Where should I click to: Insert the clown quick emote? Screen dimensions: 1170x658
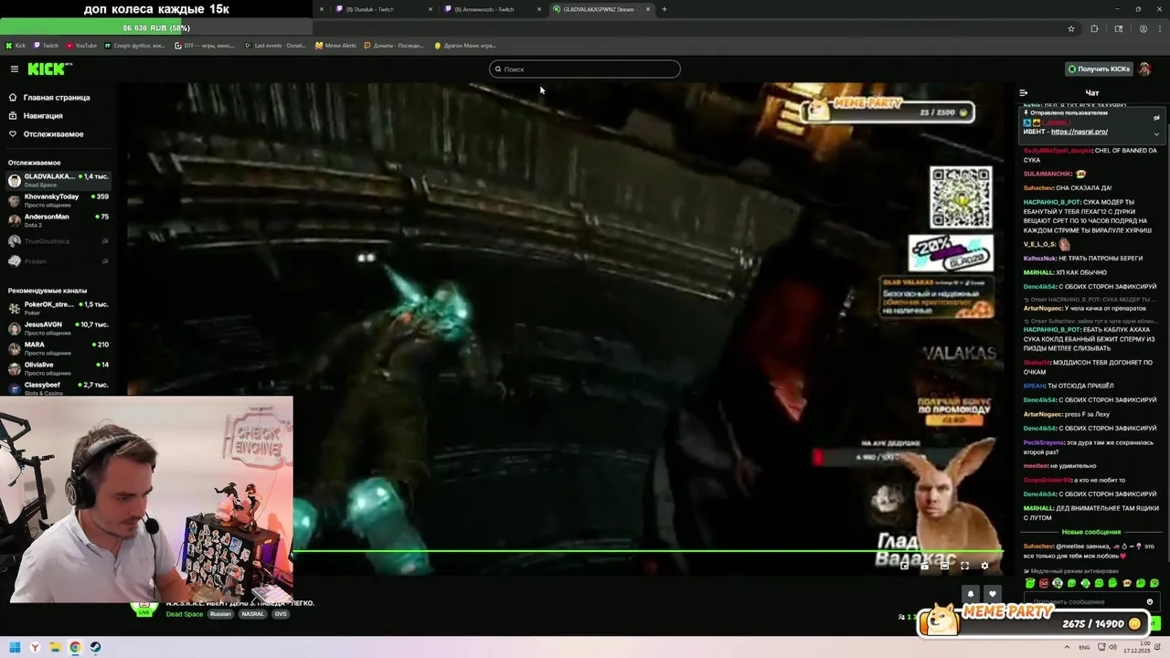click(1058, 583)
